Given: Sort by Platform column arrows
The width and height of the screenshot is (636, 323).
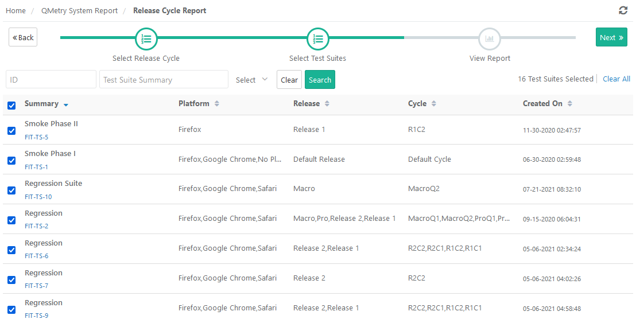Looking at the screenshot, I should (217, 104).
